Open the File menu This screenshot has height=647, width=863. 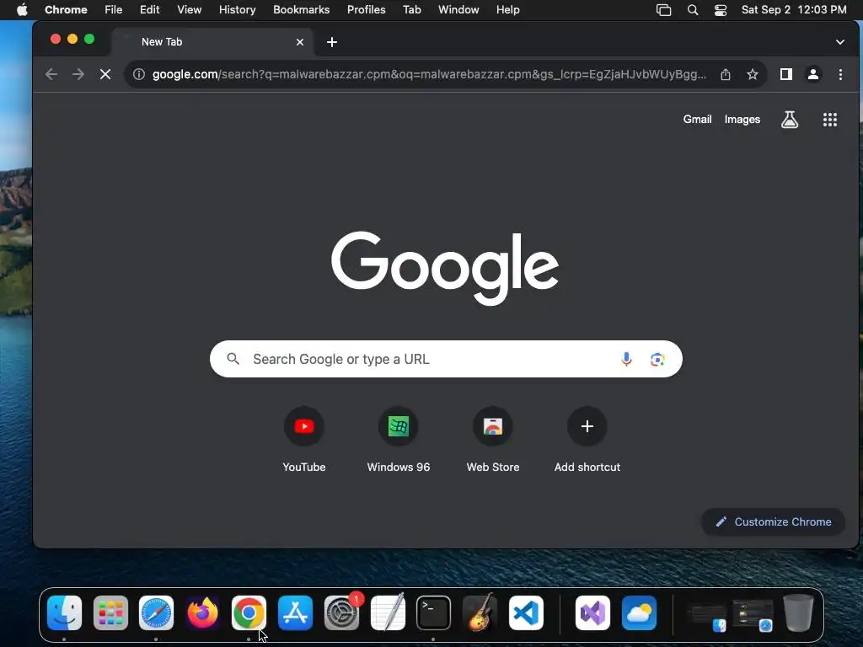114,10
